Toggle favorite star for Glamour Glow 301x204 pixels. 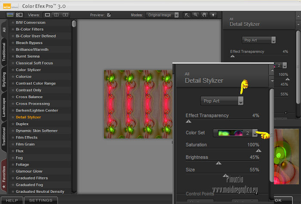click(13, 171)
